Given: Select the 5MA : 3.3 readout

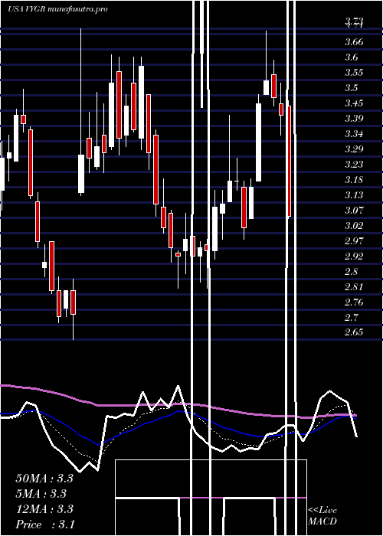Looking at the screenshot, I should click(x=41, y=494).
